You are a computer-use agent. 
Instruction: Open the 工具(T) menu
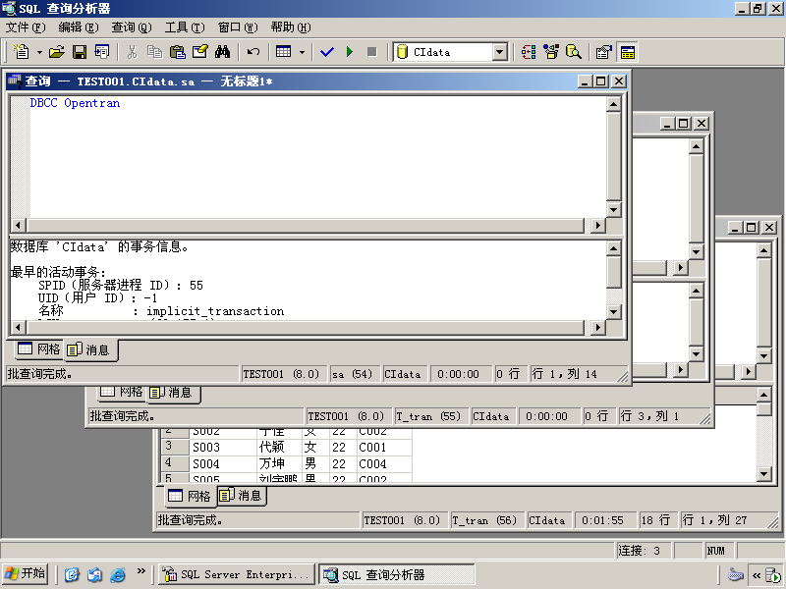point(185,27)
